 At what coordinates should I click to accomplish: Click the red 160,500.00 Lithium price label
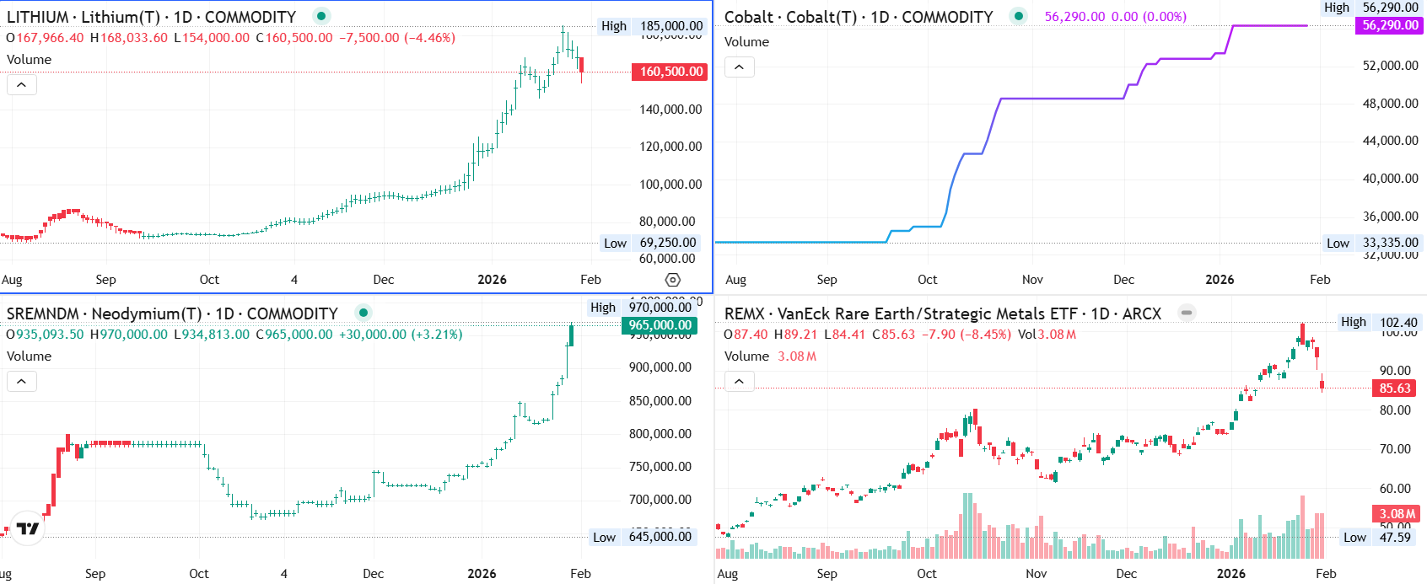[670, 72]
